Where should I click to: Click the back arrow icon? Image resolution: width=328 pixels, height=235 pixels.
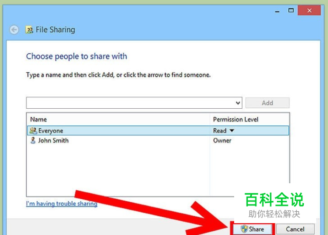pyautogui.click(x=14, y=30)
